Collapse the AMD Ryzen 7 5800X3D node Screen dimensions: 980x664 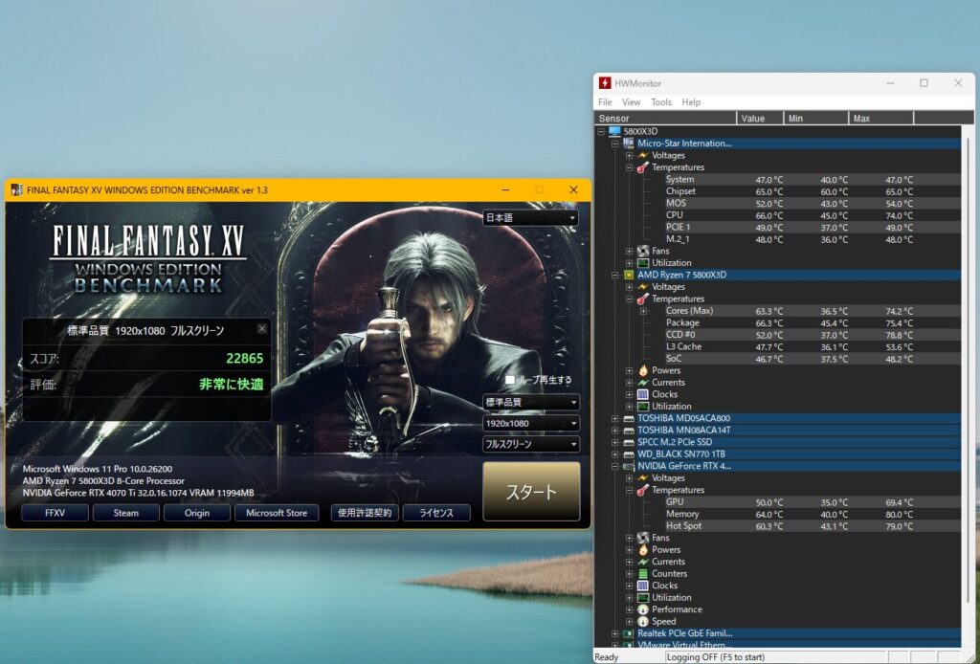(x=615, y=275)
